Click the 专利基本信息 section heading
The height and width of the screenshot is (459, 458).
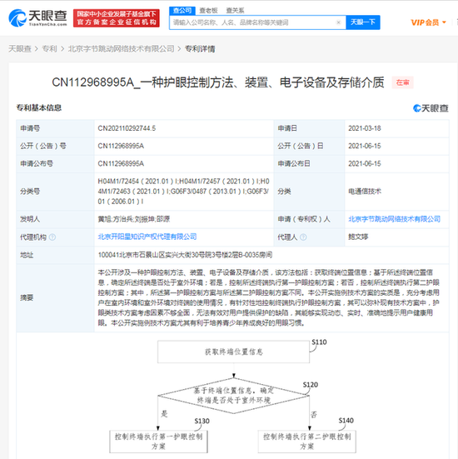[39, 107]
